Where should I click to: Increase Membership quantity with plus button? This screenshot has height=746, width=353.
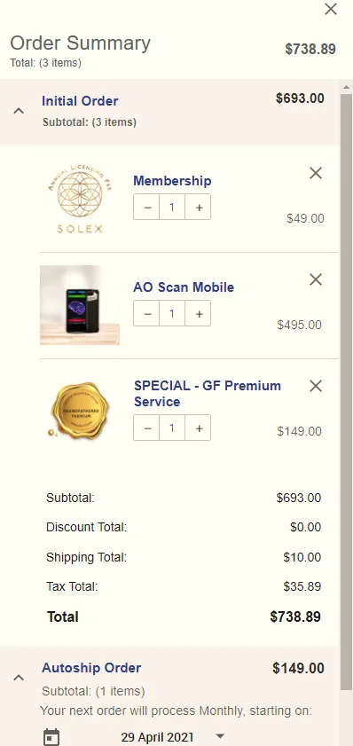point(198,207)
